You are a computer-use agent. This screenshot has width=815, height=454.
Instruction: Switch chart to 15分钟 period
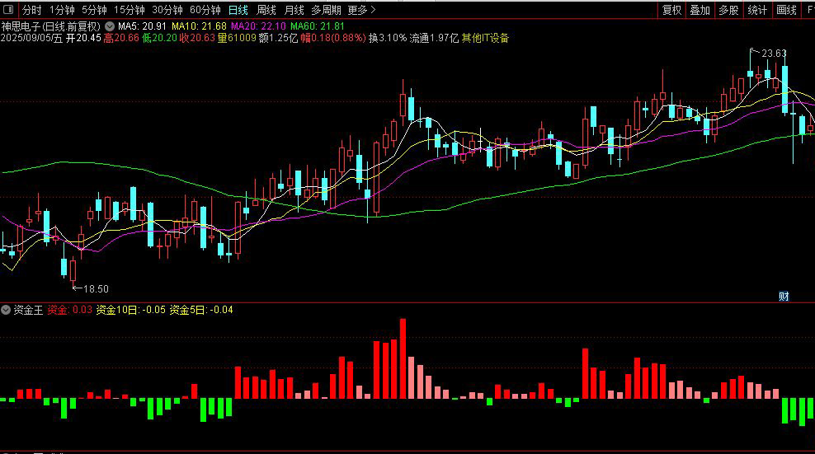[129, 10]
